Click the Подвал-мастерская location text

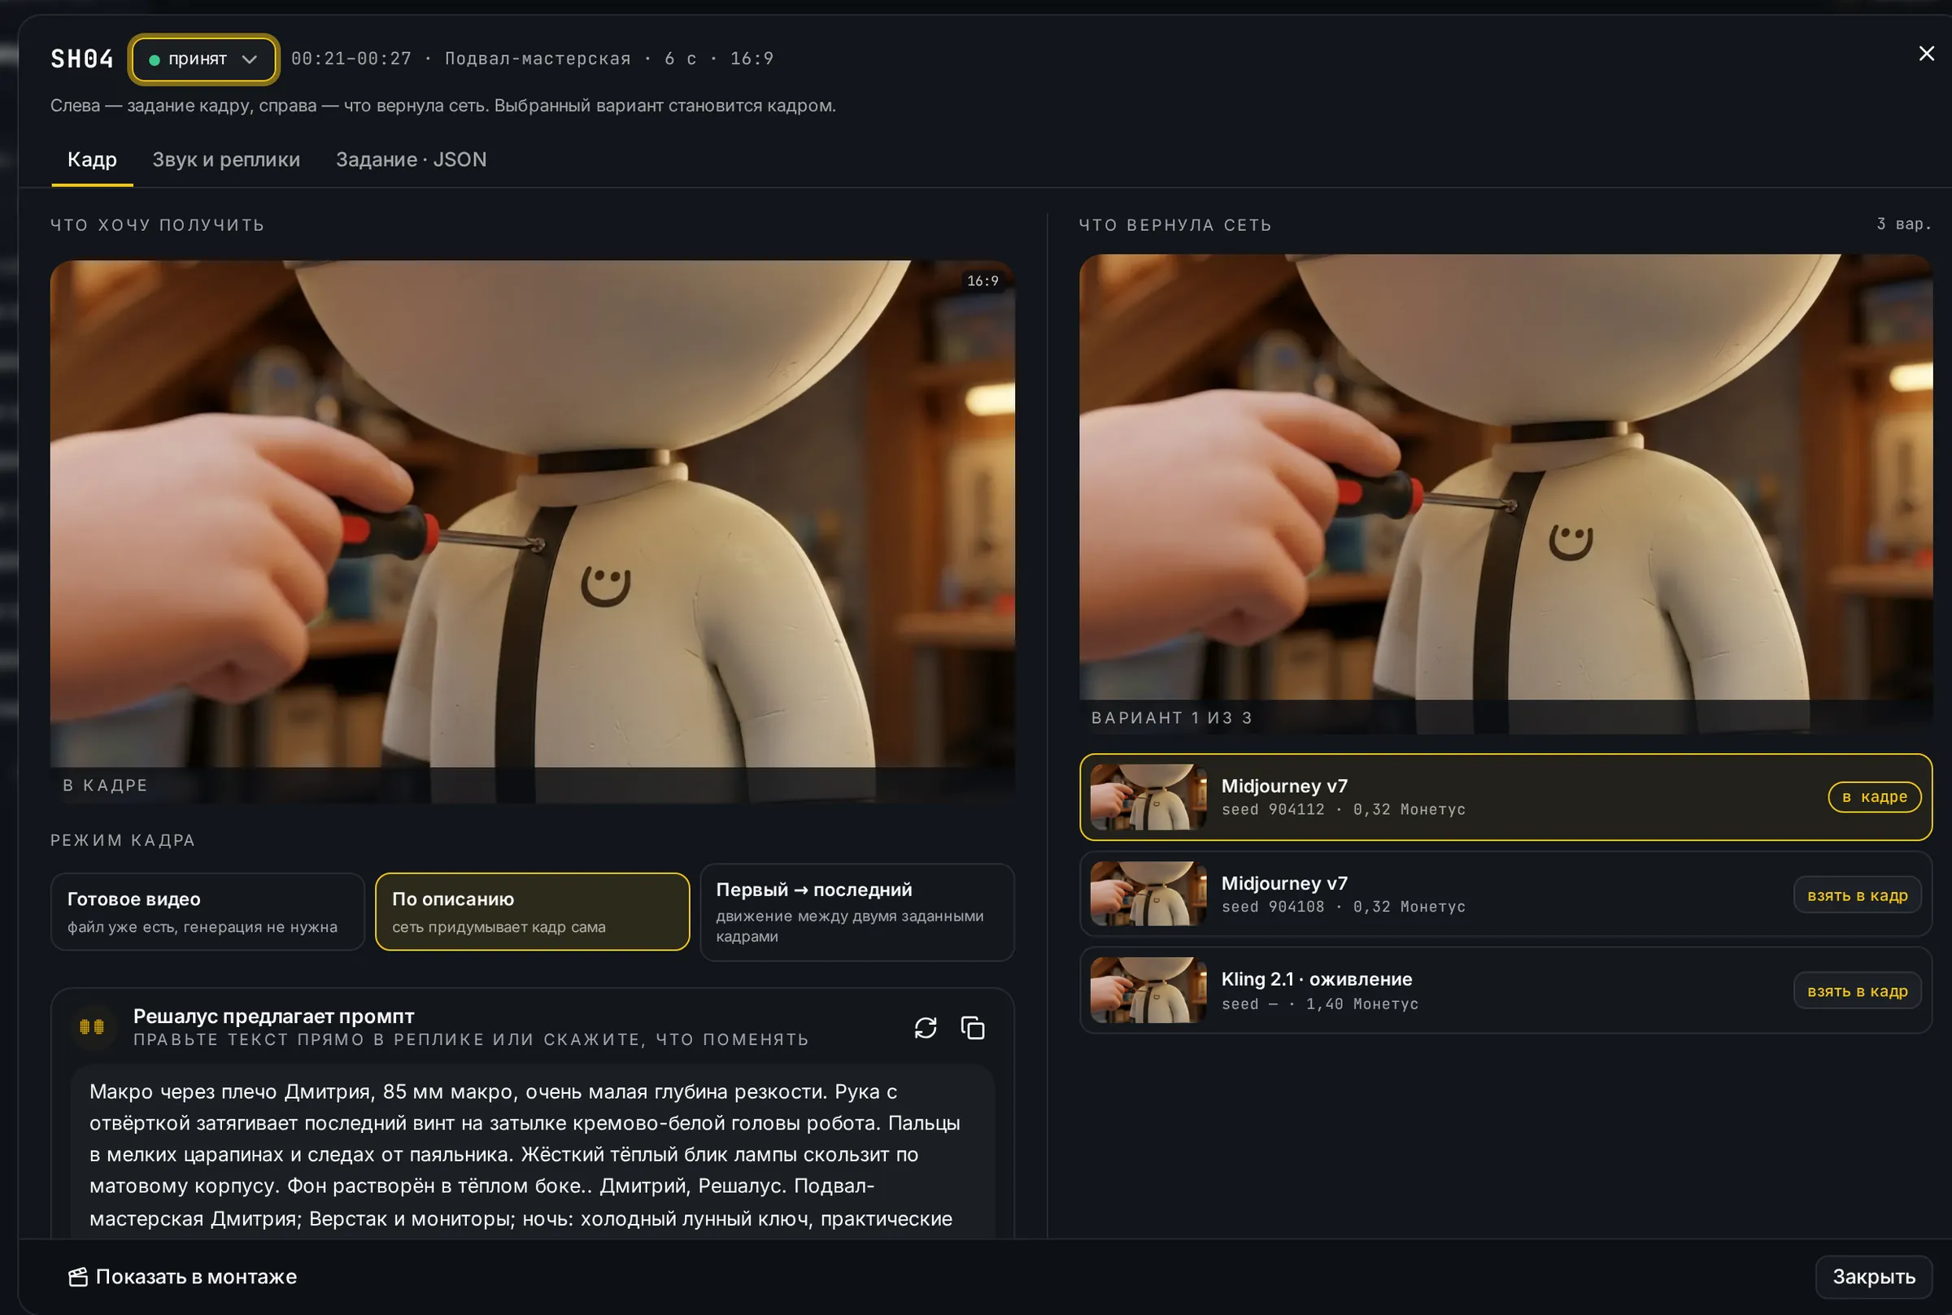(x=538, y=59)
